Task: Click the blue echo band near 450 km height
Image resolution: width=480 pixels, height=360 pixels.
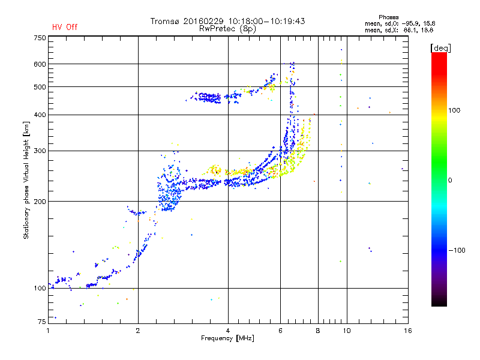Action: pyautogui.click(x=209, y=98)
